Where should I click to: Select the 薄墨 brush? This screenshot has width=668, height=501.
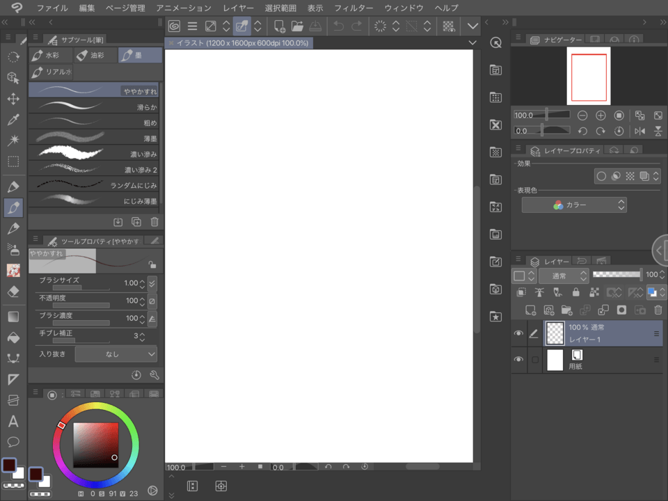coord(94,138)
